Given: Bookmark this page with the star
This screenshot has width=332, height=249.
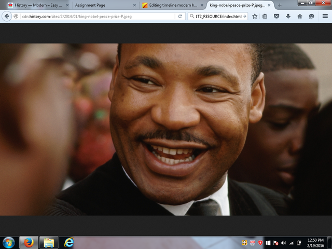Looking at the screenshot, I should pyautogui.click(x=255, y=16).
